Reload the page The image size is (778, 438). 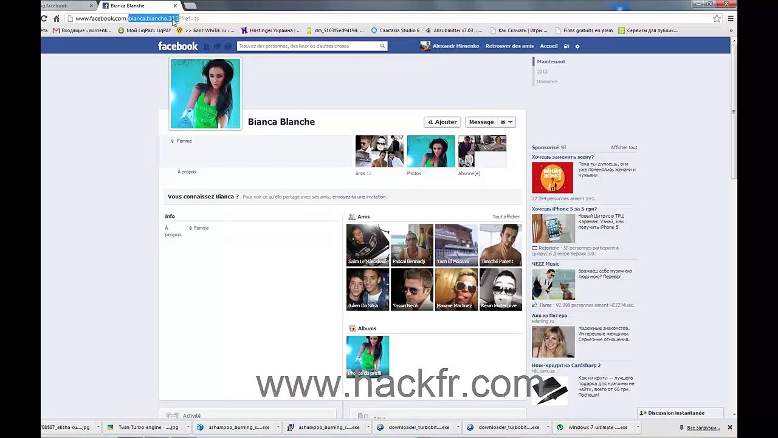(x=44, y=18)
